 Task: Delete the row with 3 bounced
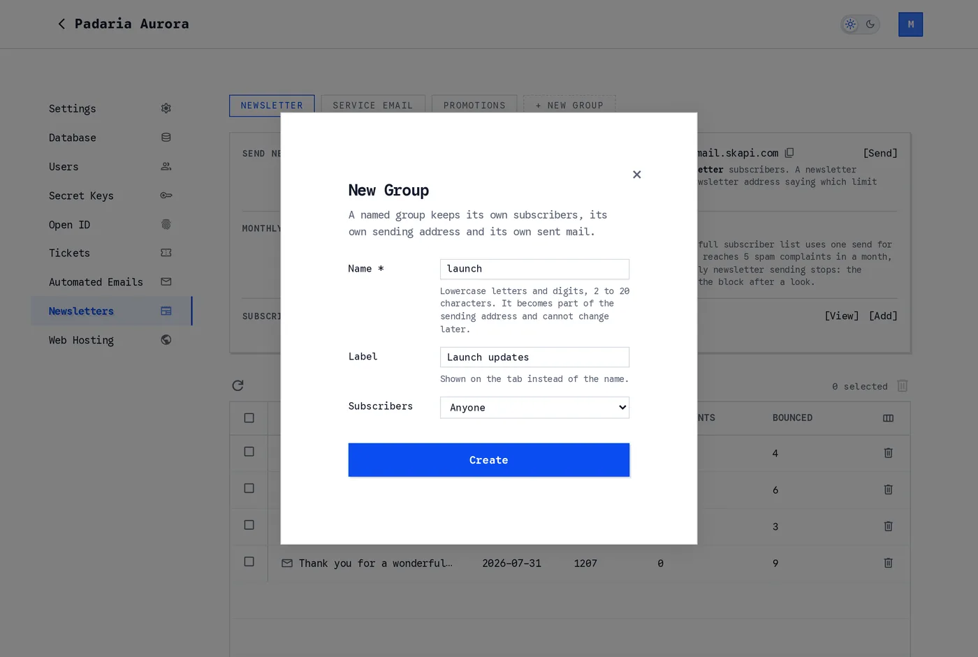[889, 526]
